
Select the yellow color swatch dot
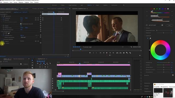pyautogui.click(x=154, y=9)
